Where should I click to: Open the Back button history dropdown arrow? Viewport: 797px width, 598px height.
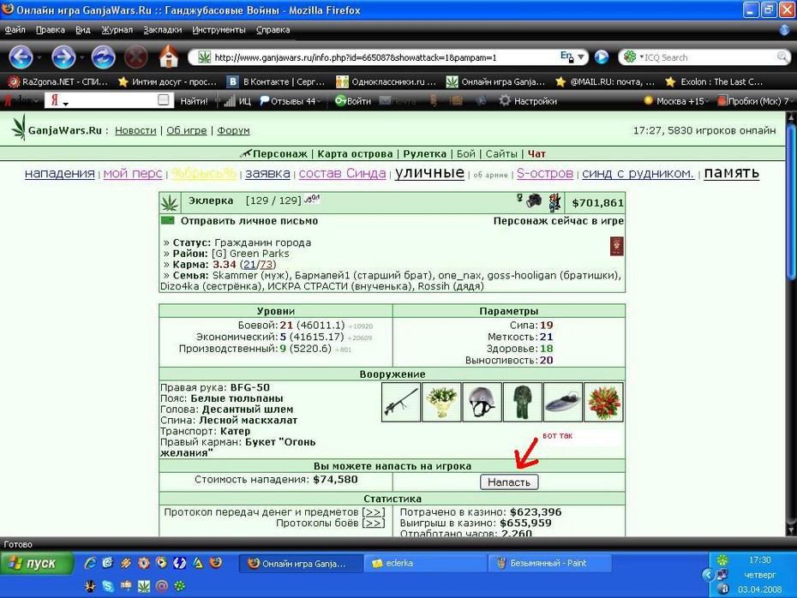pos(39,57)
